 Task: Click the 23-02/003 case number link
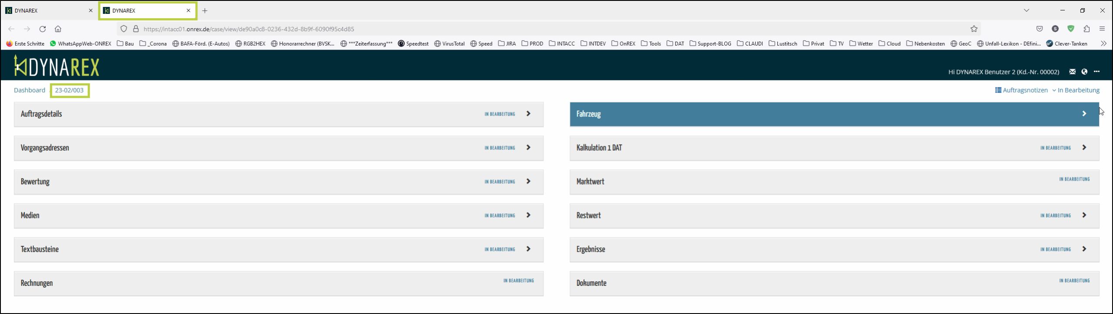[x=69, y=90]
